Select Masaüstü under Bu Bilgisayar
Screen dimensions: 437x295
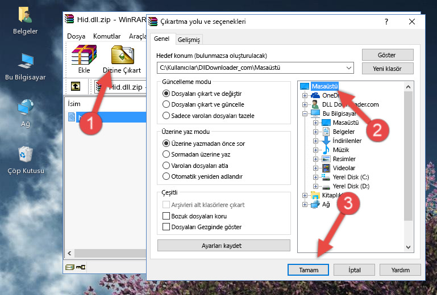point(346,123)
